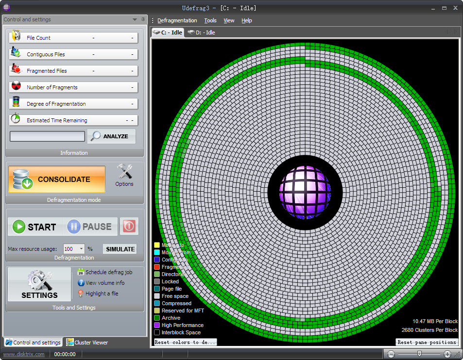The image size is (463, 360).
Task: Open View volume info
Action: tap(104, 283)
